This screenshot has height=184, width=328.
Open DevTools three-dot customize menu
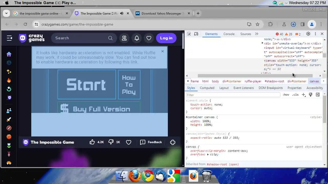click(x=315, y=34)
